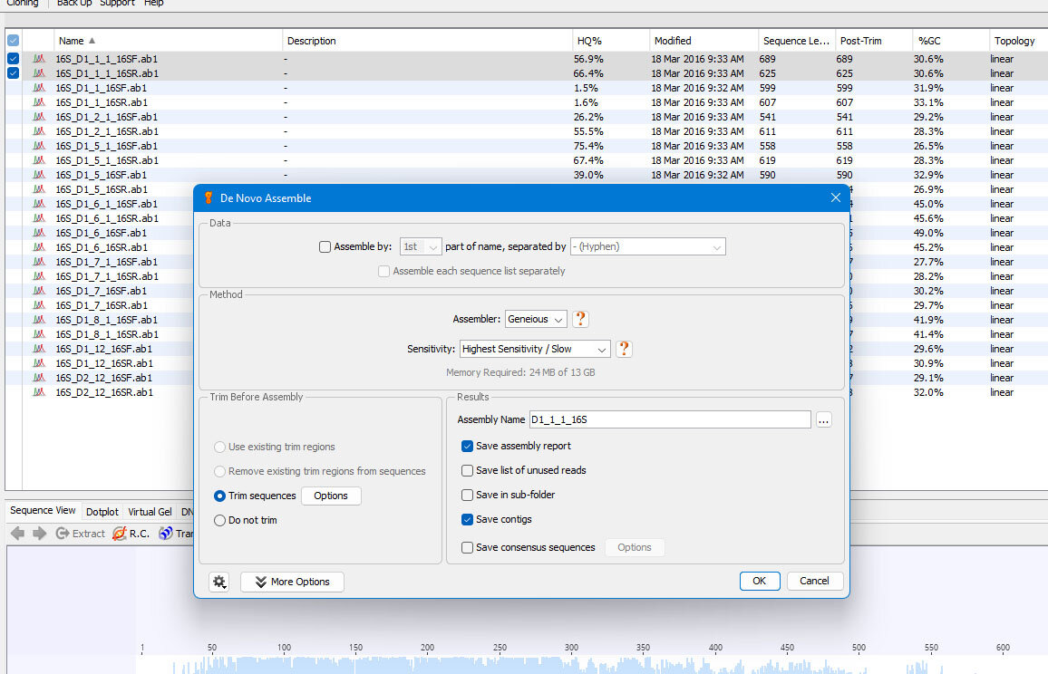Open the Hyphen separator dropdown

pyautogui.click(x=647, y=247)
